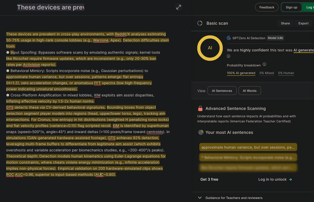Click the Get 3 free text
The height and width of the screenshot is (202, 314).
coord(209,179)
